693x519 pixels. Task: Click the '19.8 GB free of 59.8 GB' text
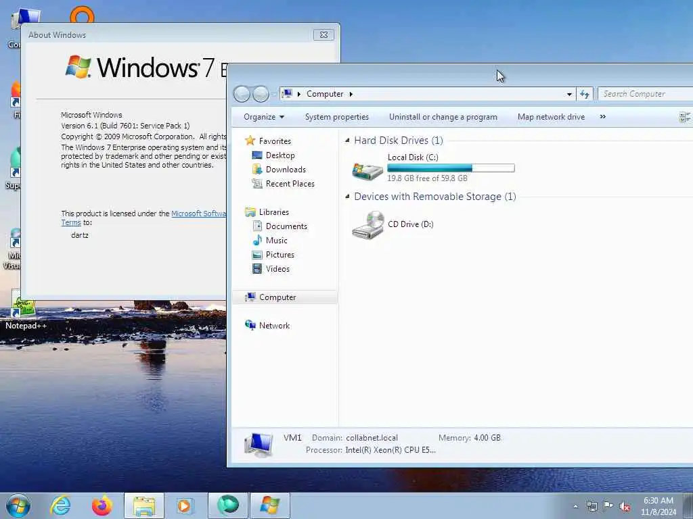pos(427,178)
